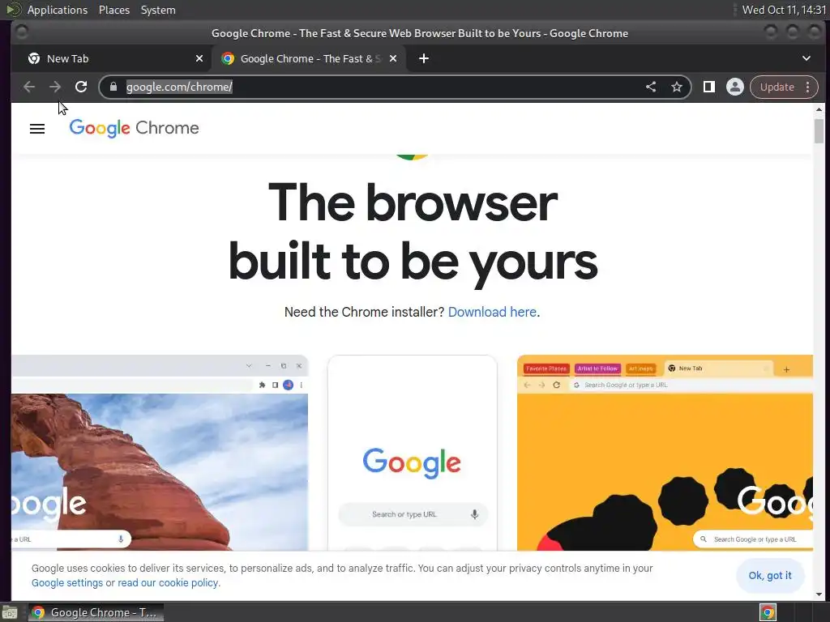Select Google Chrome taskbar window button

click(x=96, y=612)
